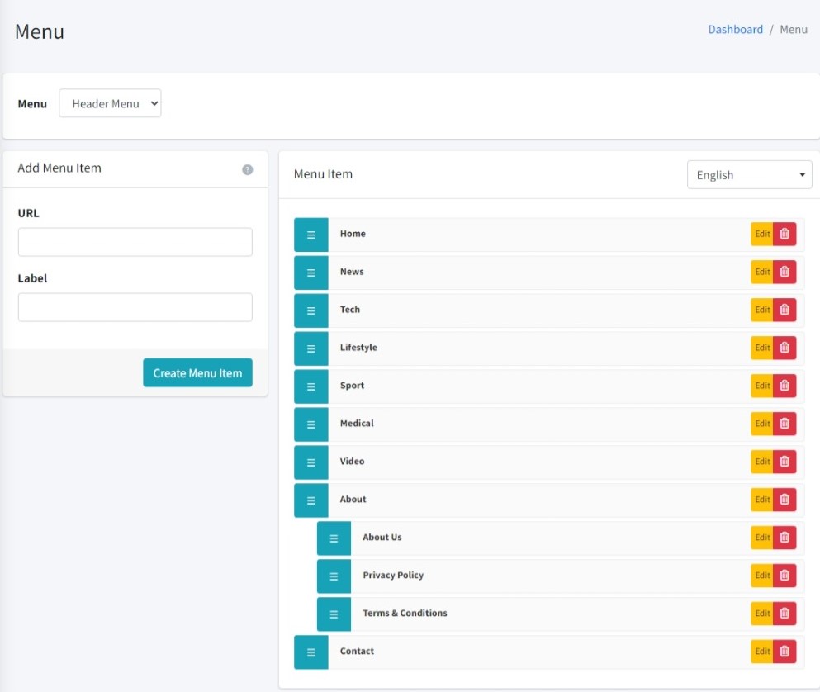
Task: Focus the URL input field
Action: [135, 242]
